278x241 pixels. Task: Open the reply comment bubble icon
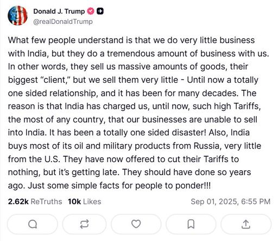click(33, 224)
